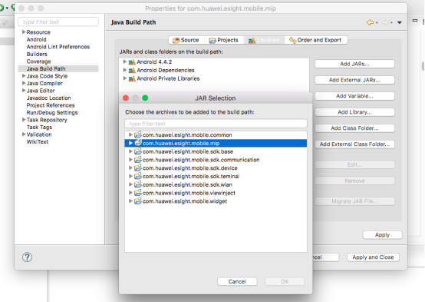Viewport: 425px width, 302px height.
Task: Click Android Private Libraries icon
Action: (132, 78)
